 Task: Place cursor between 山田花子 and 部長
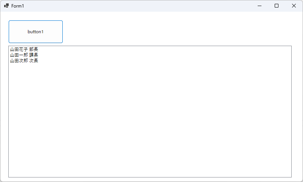tap(28, 49)
